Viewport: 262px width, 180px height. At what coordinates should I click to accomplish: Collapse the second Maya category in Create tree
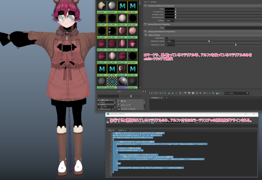(98, 104)
